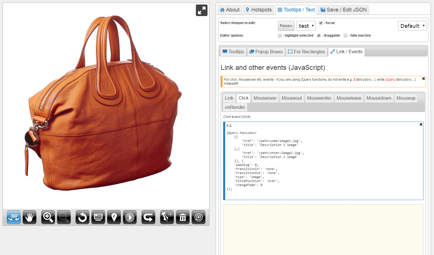Open the About tab
This screenshot has height=255, width=434.
[230, 10]
